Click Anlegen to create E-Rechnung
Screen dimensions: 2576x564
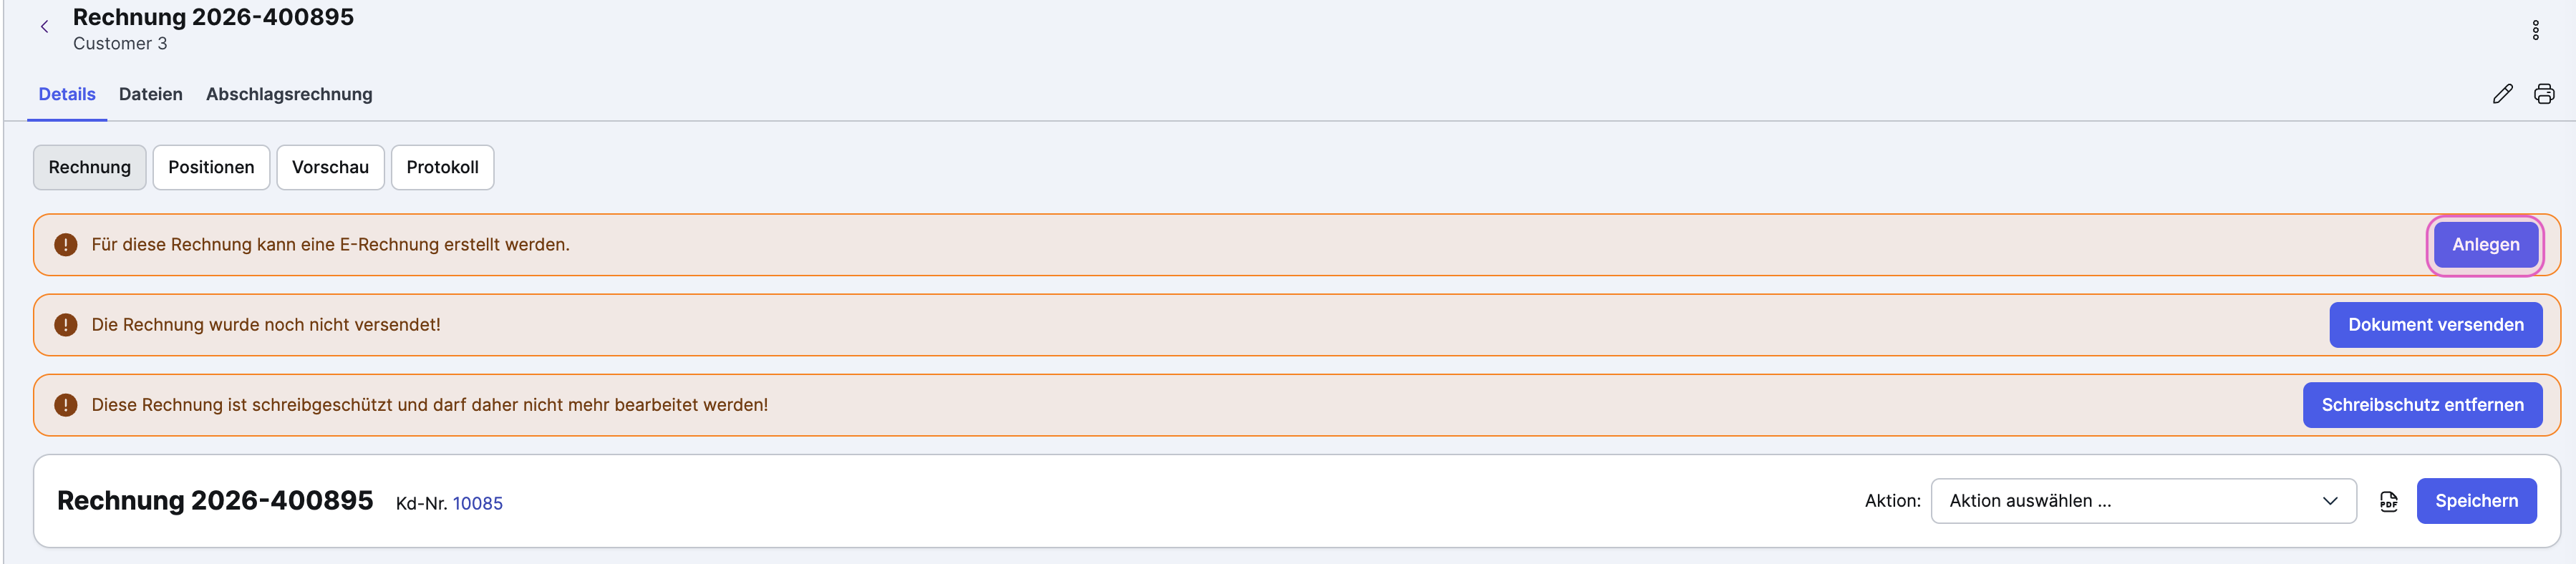pos(2485,245)
